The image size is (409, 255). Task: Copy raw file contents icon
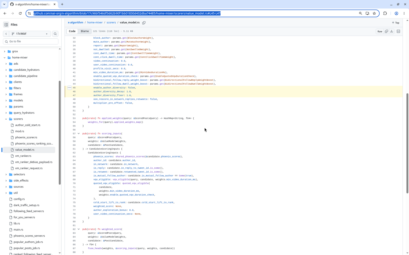(x=386, y=31)
